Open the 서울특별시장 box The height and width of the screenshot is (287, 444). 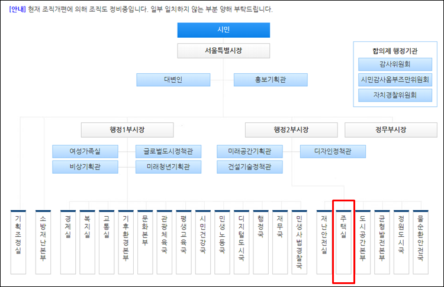(x=223, y=51)
